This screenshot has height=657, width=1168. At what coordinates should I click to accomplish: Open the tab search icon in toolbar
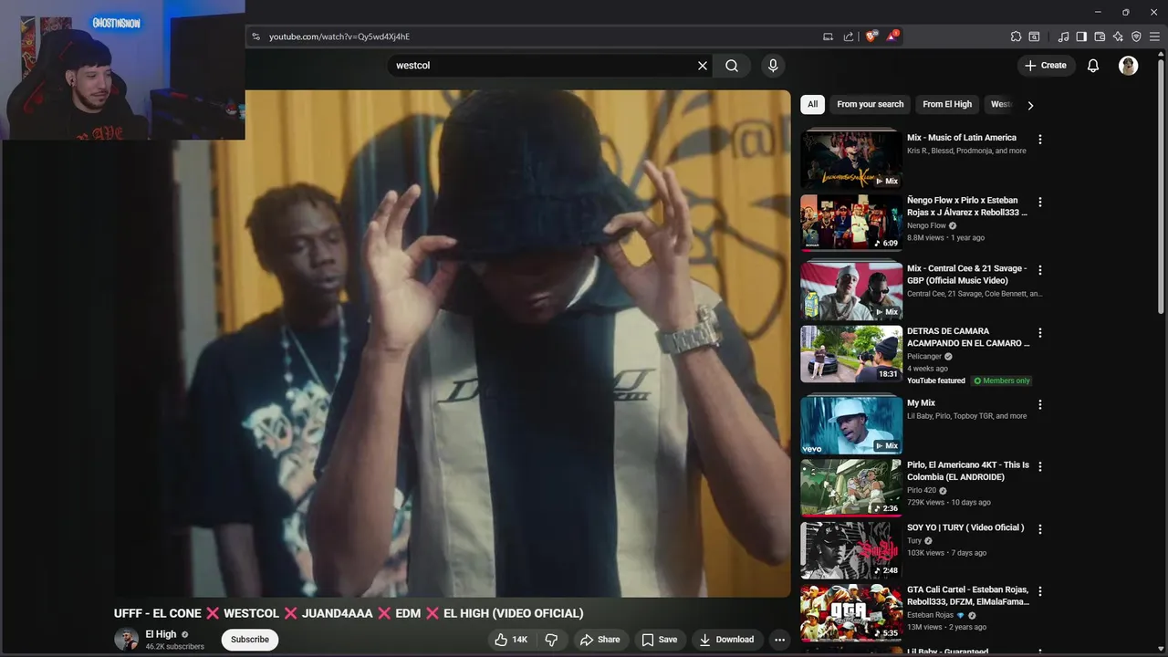[1034, 36]
